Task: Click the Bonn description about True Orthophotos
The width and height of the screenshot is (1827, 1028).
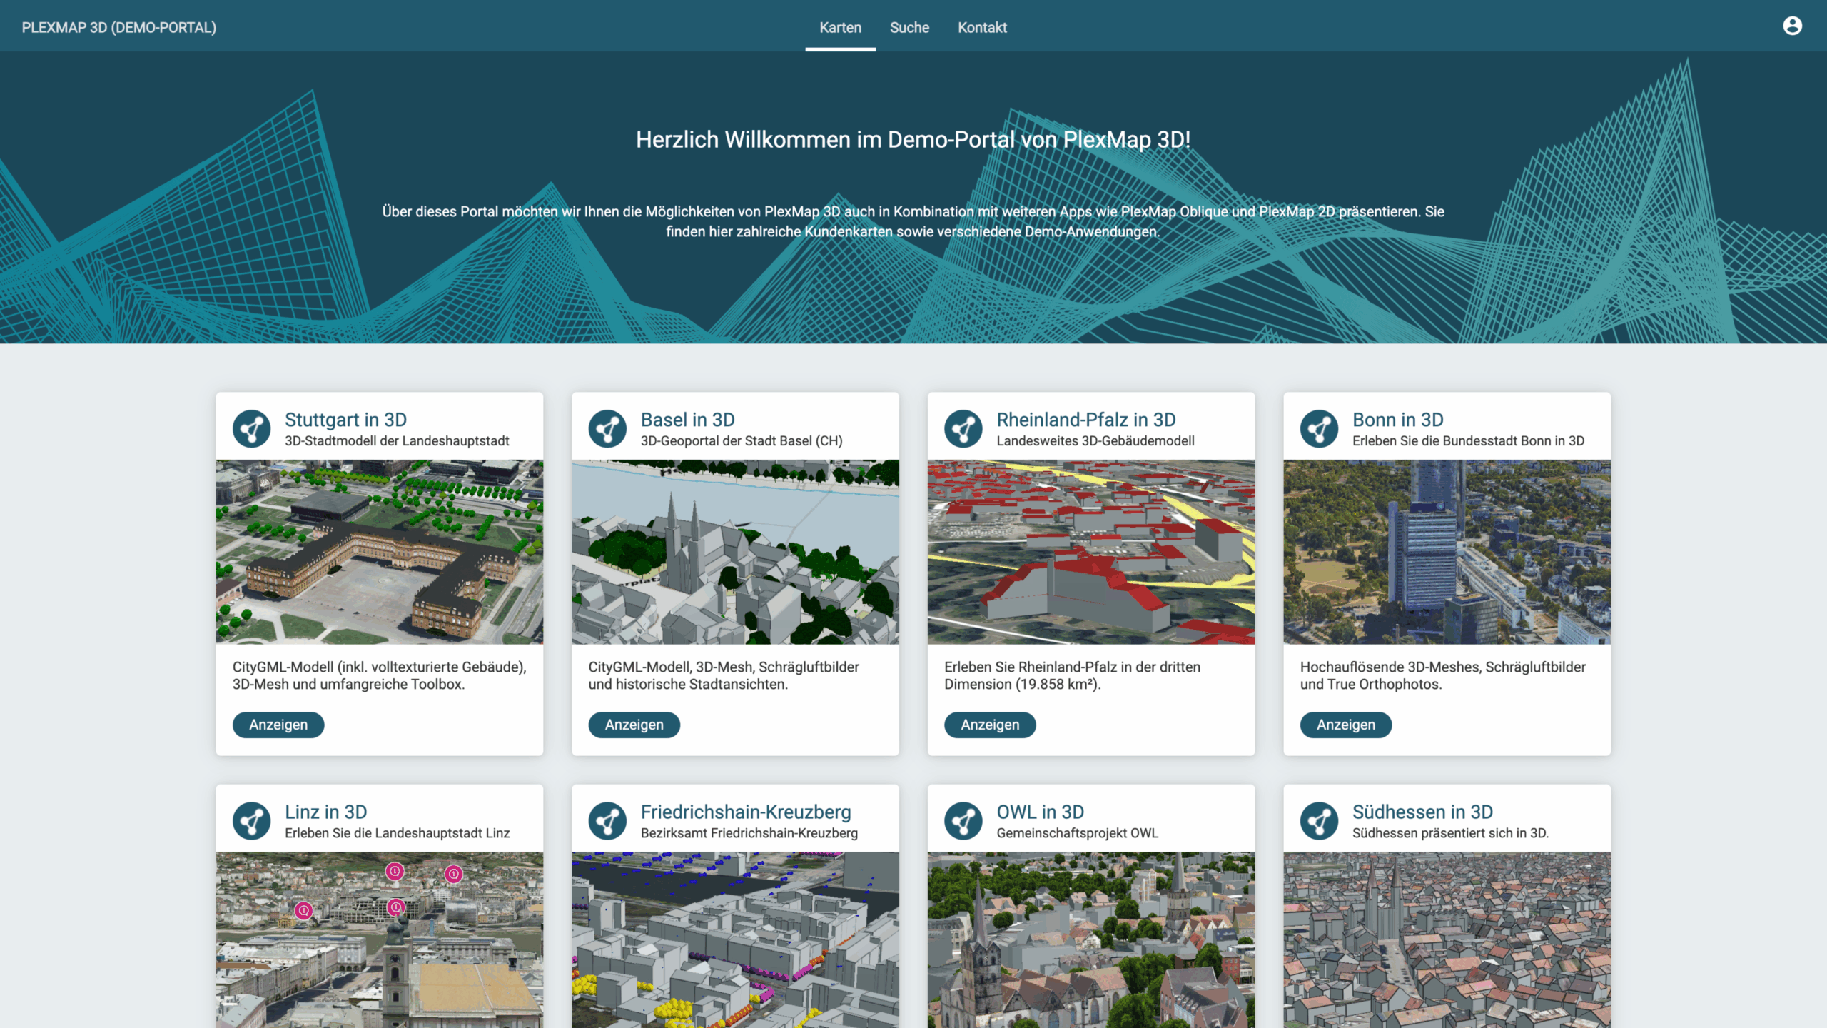Action: click(x=1443, y=675)
